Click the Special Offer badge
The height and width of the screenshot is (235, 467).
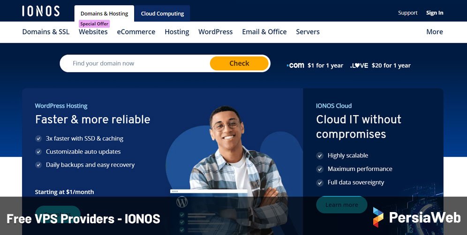(x=94, y=24)
